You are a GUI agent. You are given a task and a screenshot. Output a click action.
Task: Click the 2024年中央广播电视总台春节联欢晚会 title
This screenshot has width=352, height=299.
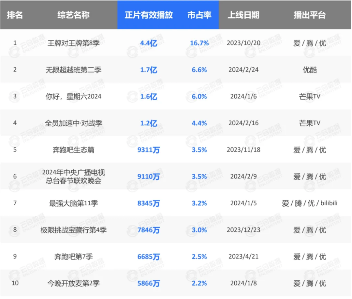pos(73,177)
